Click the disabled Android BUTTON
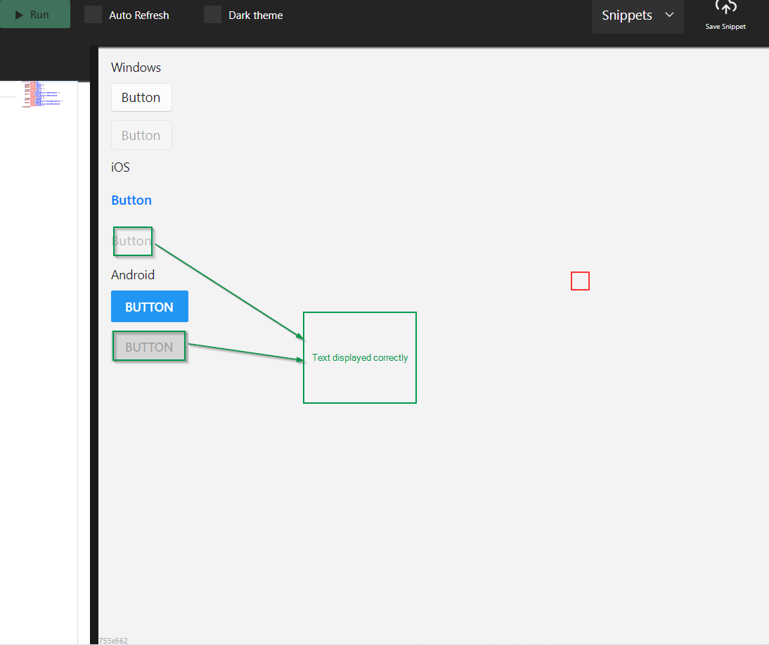Screen dimensions: 769x645 tap(149, 346)
